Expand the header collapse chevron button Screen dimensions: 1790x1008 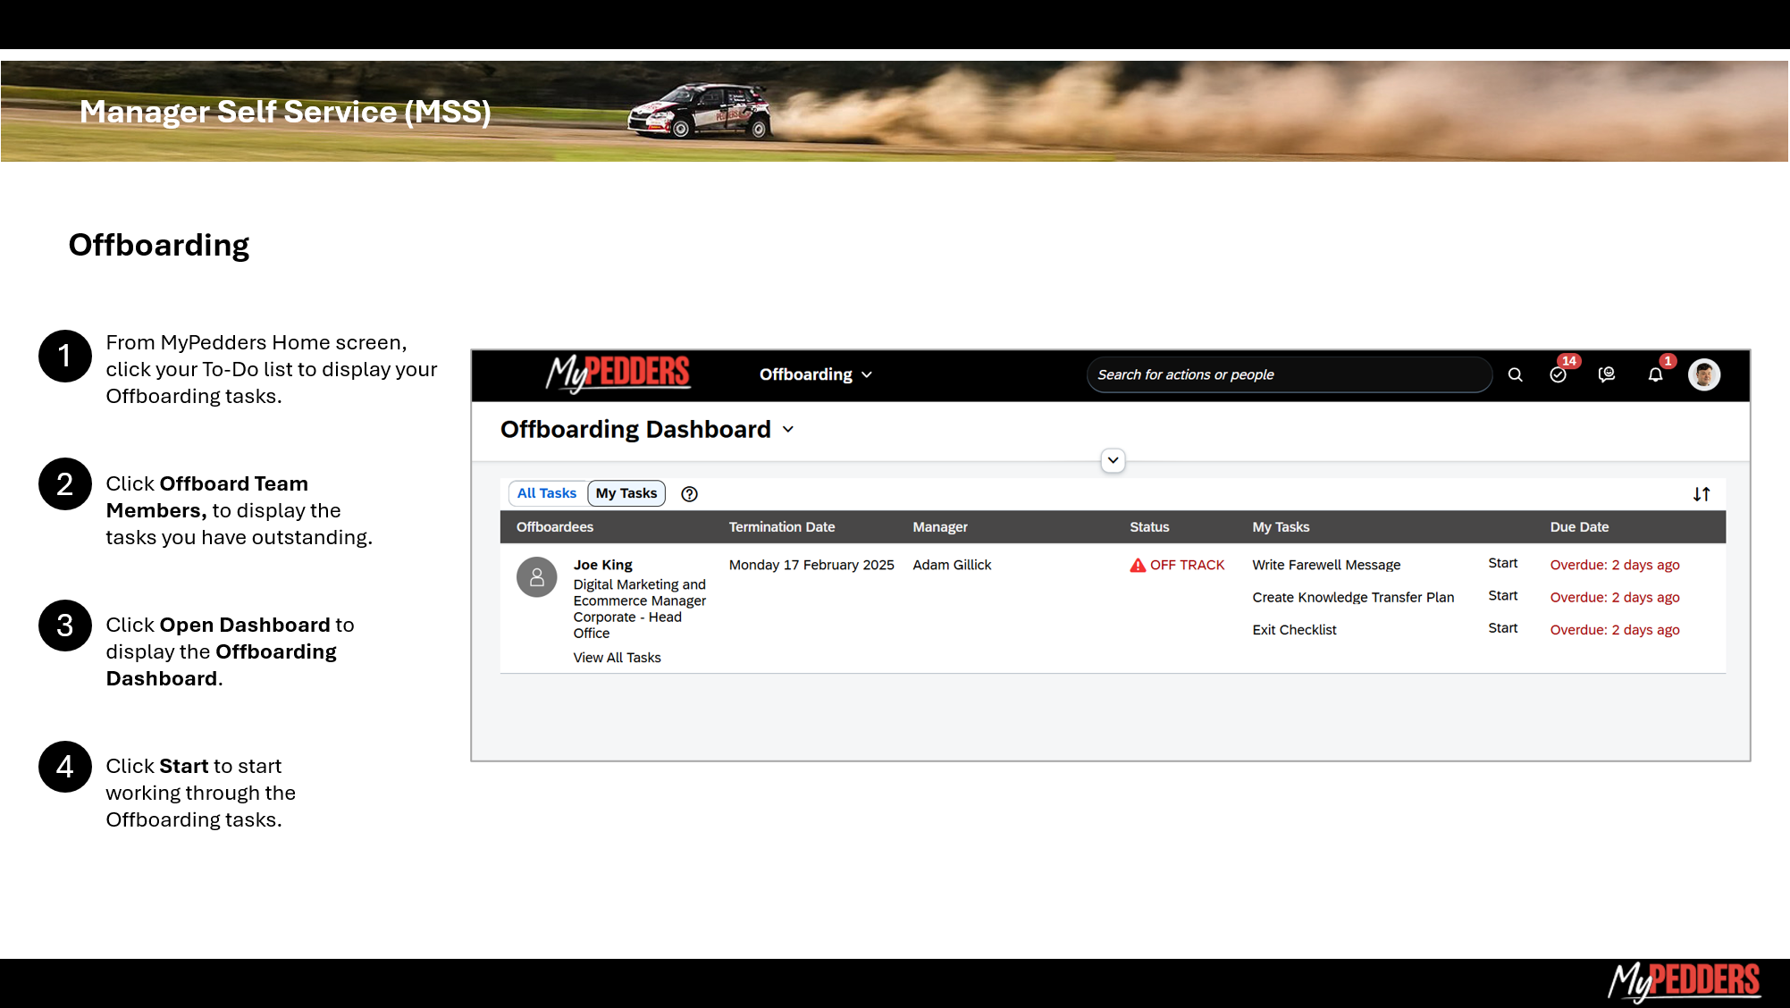pyautogui.click(x=1113, y=460)
